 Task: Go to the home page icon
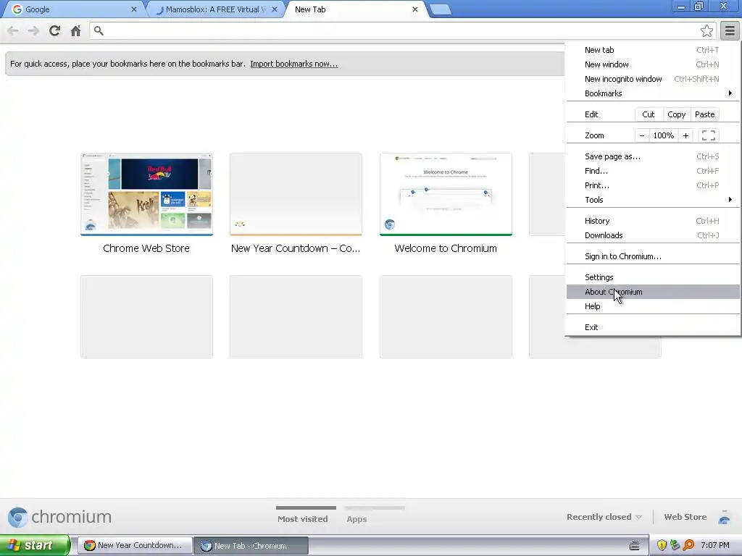click(x=75, y=30)
